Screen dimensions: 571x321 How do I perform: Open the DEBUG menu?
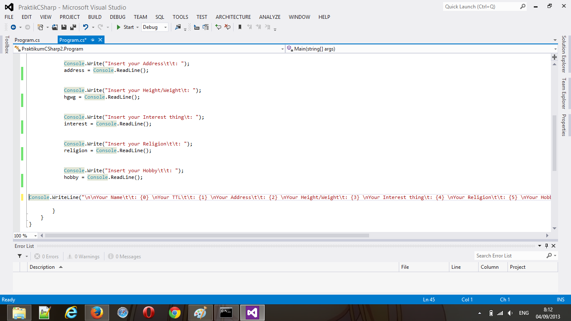(117, 17)
